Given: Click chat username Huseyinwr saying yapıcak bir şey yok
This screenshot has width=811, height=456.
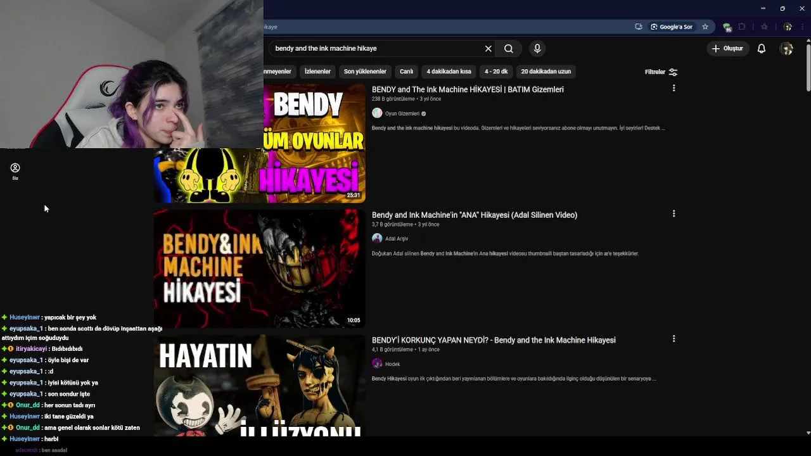Looking at the screenshot, I should (25, 317).
